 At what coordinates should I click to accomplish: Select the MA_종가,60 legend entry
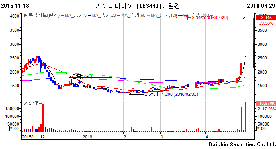click(131, 15)
